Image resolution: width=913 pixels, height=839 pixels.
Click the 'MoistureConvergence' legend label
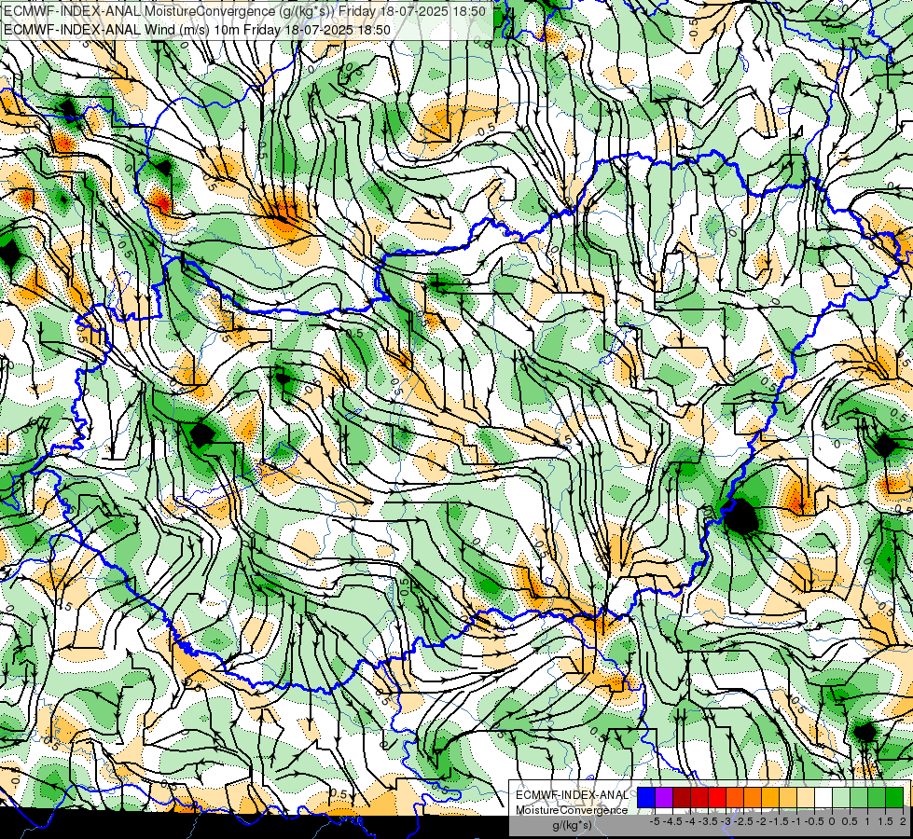[572, 810]
